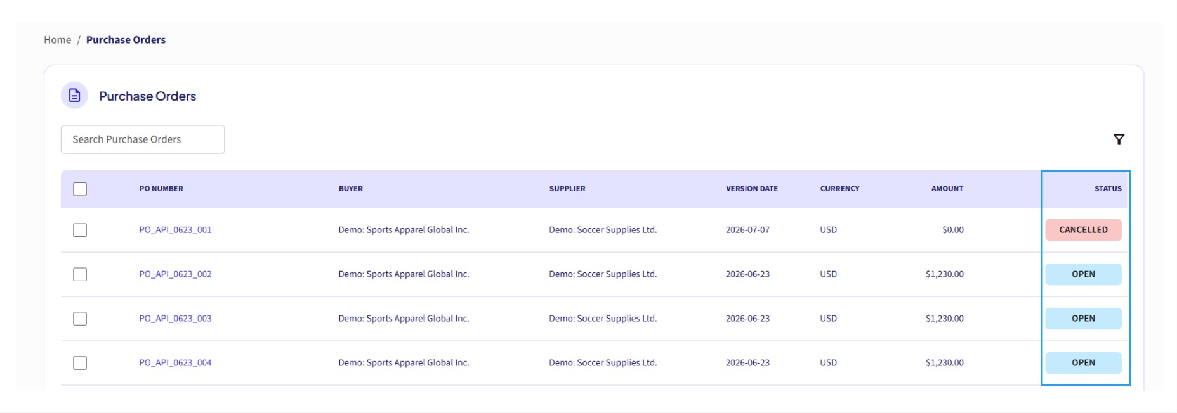Go to Home breadcrumb
This screenshot has width=1177, height=413.
tap(57, 40)
